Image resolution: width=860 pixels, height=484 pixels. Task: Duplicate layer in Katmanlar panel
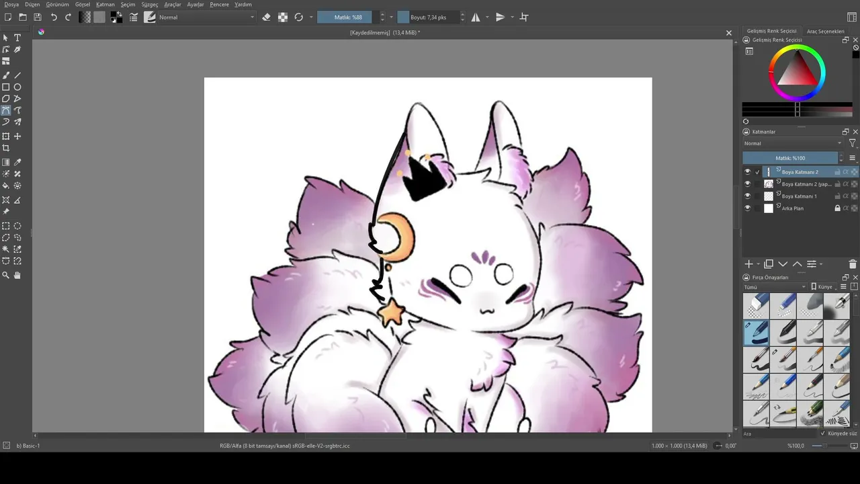769,264
